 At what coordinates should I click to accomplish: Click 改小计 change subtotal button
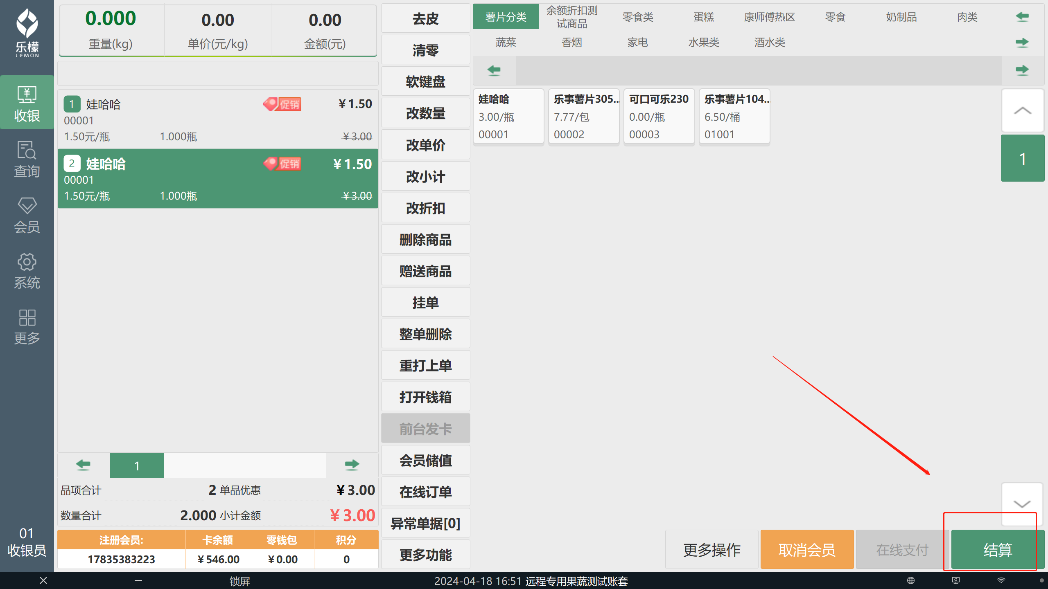(x=426, y=176)
